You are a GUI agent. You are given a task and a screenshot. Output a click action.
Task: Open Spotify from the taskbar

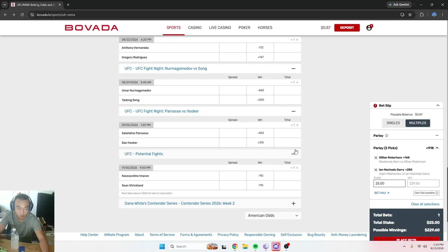(255, 246)
